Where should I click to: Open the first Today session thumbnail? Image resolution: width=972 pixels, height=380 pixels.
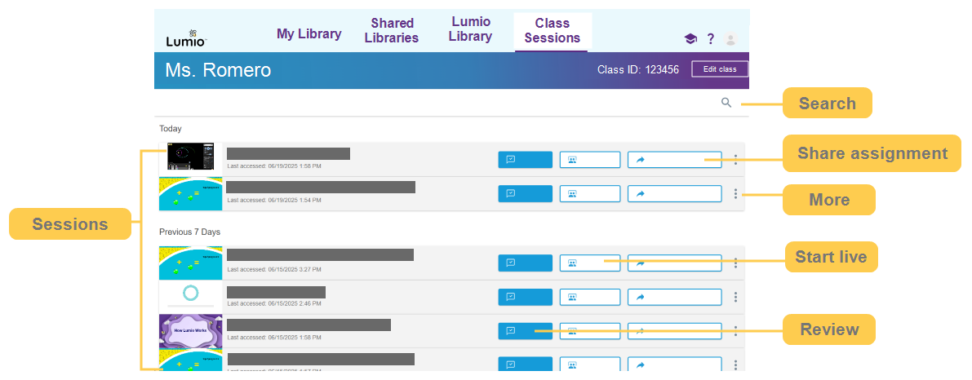(190, 157)
